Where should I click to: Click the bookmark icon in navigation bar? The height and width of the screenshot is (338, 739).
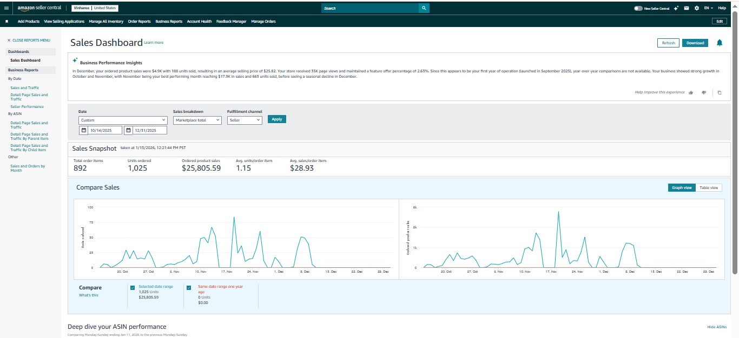(x=6, y=21)
